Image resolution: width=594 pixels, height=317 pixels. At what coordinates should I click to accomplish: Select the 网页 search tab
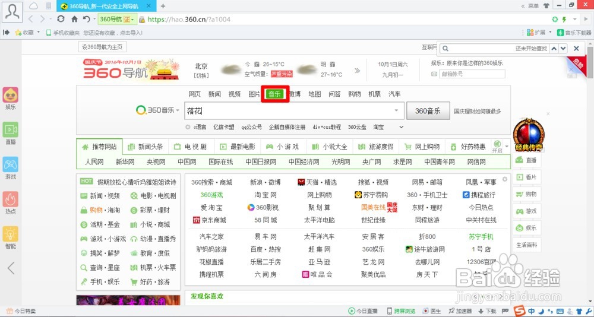tap(194, 94)
